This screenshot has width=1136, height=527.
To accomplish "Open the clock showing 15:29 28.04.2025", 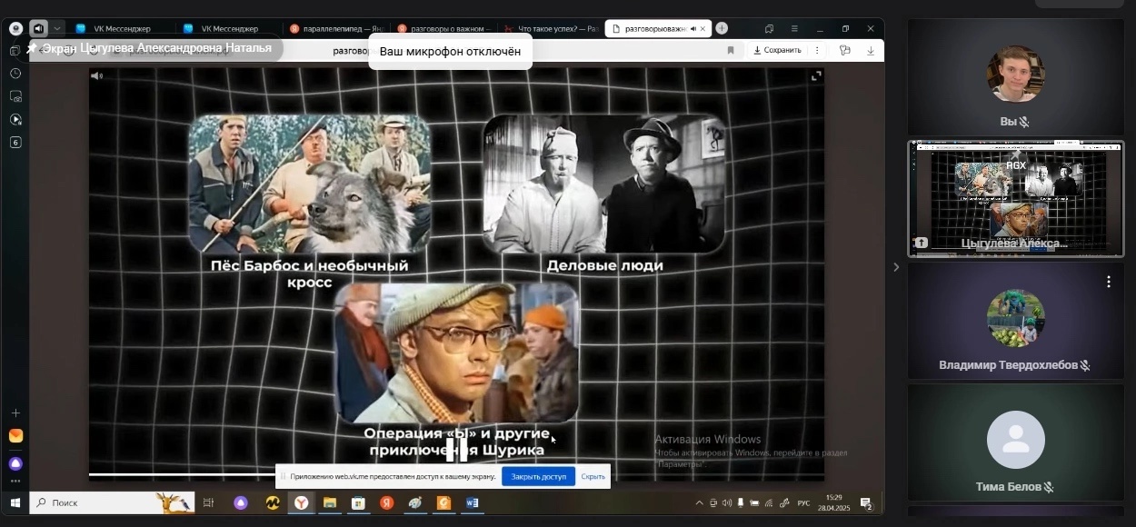I will pos(833,502).
